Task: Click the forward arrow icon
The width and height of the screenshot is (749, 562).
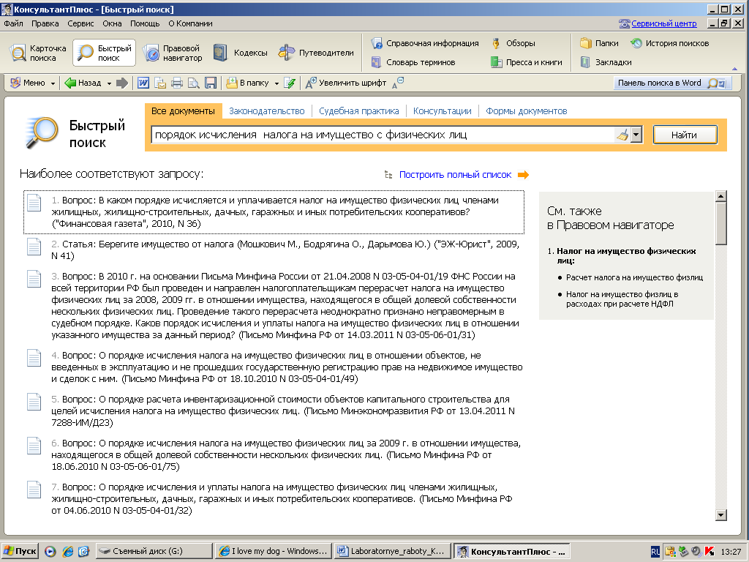Action: pyautogui.click(x=122, y=83)
